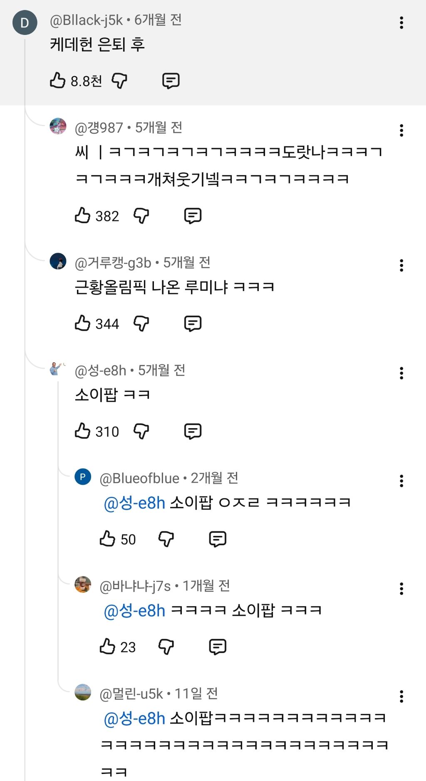The width and height of the screenshot is (426, 781).
Task: Open the @성-e8h mention in @Blueofblue's reply
Action: pos(134,503)
